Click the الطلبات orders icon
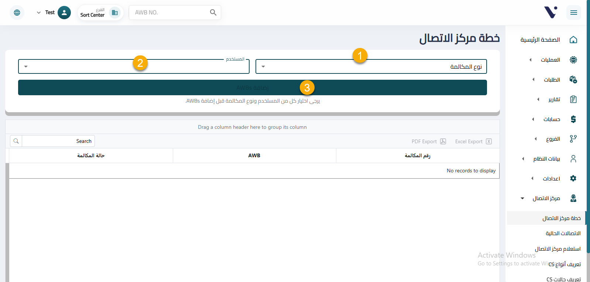The width and height of the screenshot is (590, 282). pyautogui.click(x=573, y=79)
